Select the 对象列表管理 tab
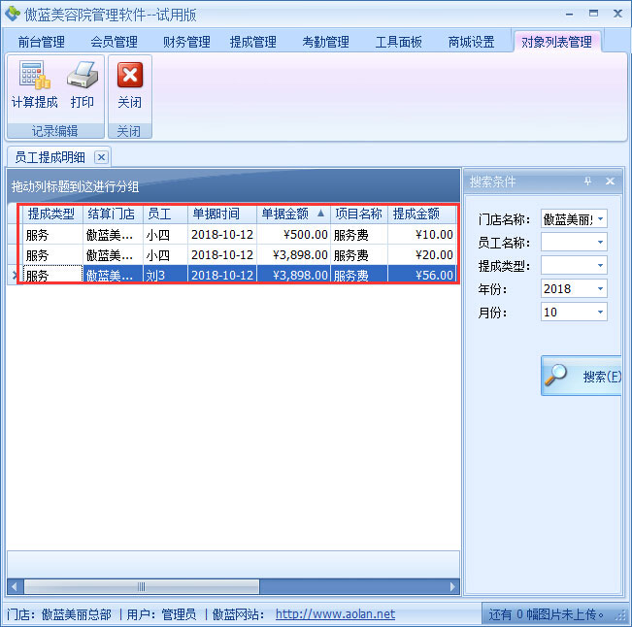This screenshot has width=632, height=627. click(556, 42)
